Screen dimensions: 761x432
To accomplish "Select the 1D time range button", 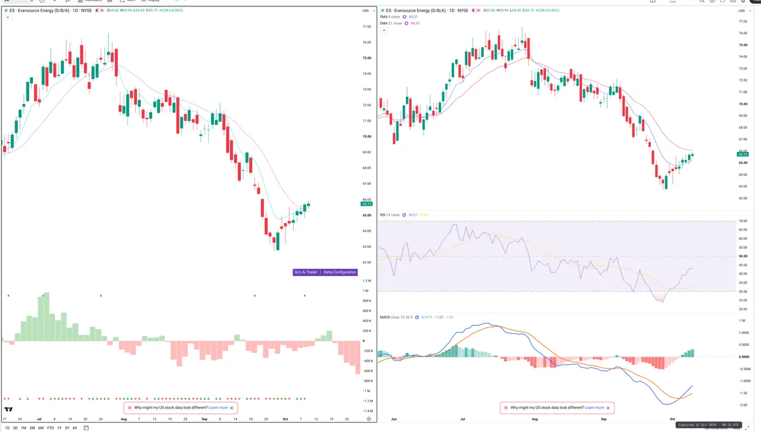I will pyautogui.click(x=7, y=428).
